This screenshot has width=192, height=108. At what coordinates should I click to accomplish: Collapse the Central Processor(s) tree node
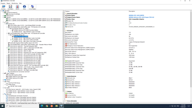(x=3, y=13)
